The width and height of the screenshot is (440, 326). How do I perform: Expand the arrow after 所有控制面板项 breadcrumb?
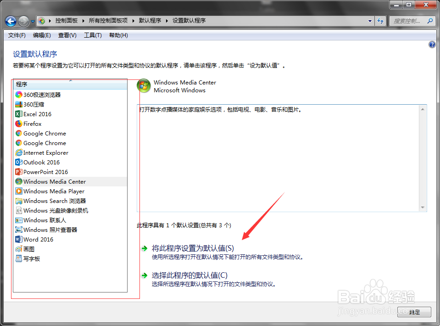point(134,21)
